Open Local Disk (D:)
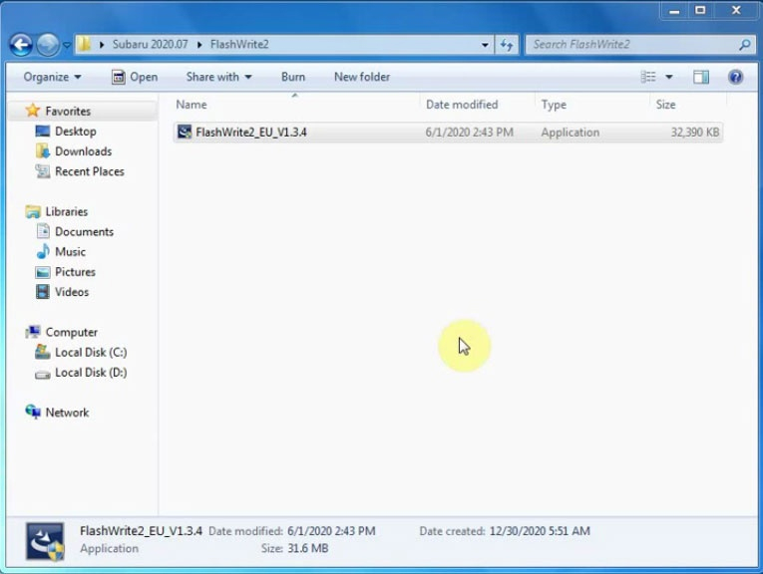The height and width of the screenshot is (574, 763). (91, 373)
